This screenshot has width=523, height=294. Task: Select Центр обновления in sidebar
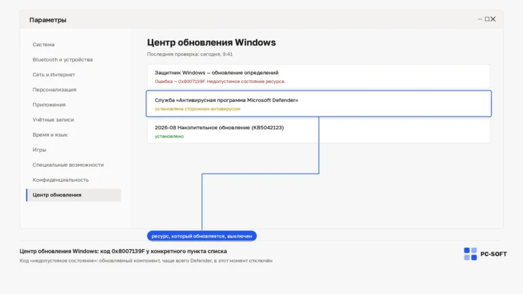pyautogui.click(x=74, y=195)
